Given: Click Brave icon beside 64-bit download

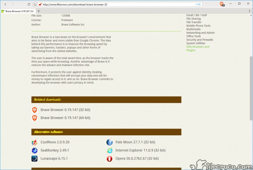Looking at the screenshot, I should (34, 118).
